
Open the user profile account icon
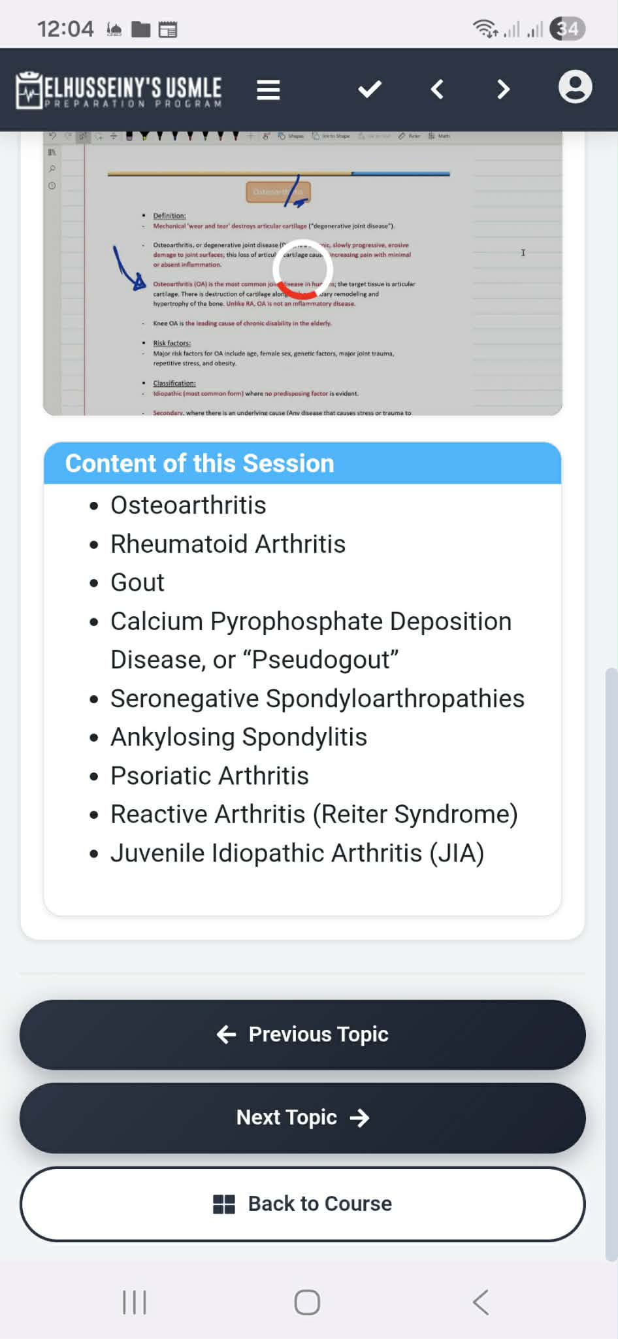tap(575, 88)
